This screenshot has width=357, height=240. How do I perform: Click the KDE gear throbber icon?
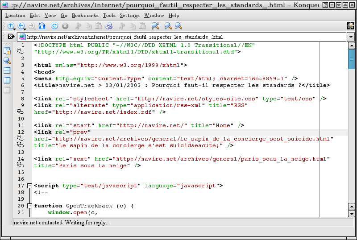tap(350, 26)
